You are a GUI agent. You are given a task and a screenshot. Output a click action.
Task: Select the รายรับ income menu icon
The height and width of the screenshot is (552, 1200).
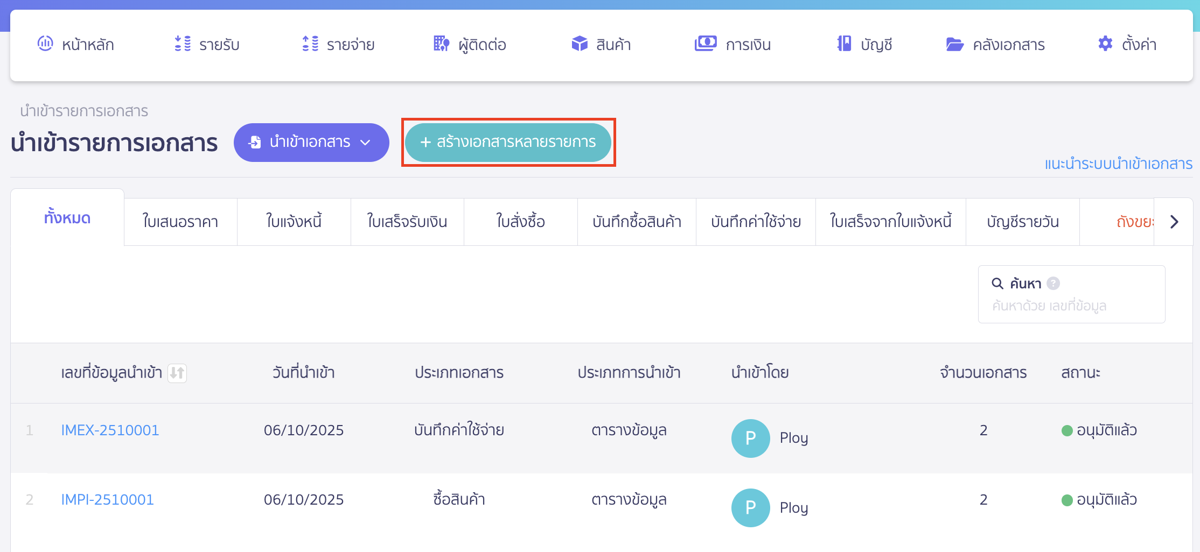[183, 44]
